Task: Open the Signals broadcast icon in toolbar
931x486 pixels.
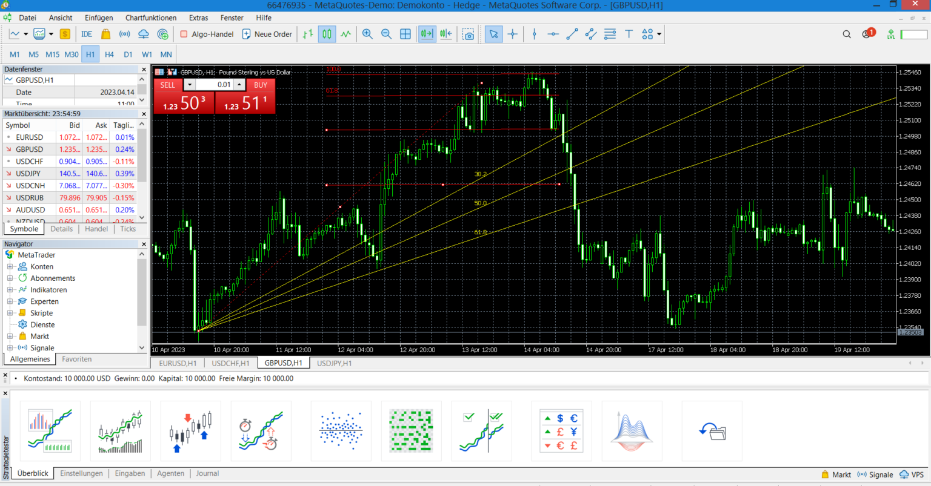Action: (125, 34)
